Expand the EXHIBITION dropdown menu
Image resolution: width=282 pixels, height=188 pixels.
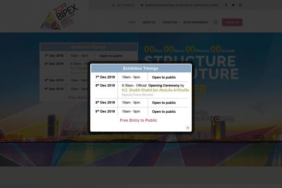171,22
